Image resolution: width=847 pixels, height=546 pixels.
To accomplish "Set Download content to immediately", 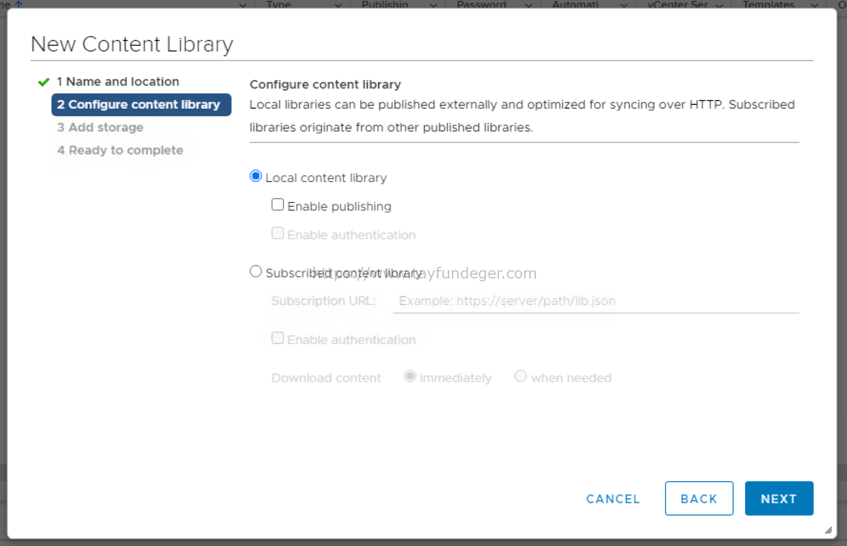I will point(410,377).
